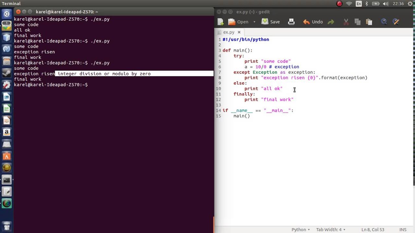Click the Terminal application menu title
This screenshot has width=415, height=233.
(x=11, y=4)
